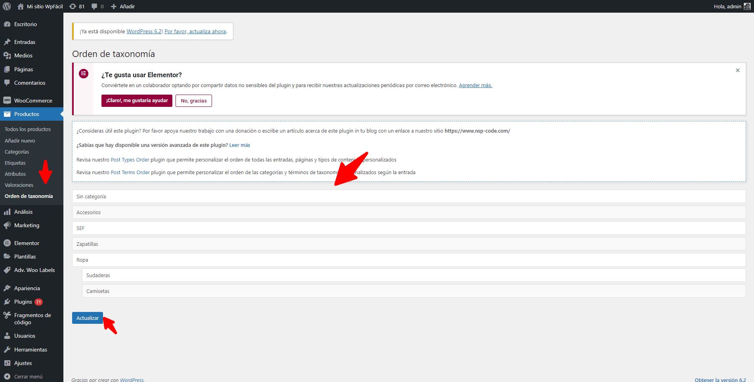
Task: Click the Productos archive icon
Action: [7, 114]
